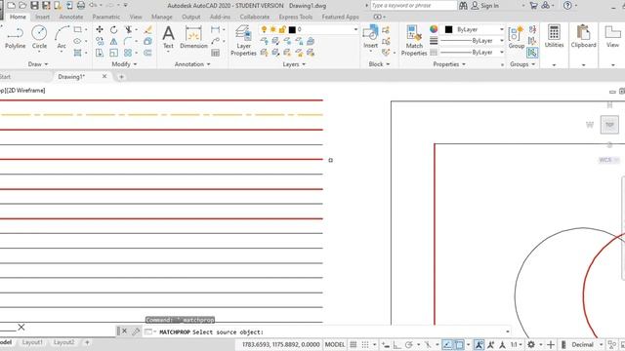Toggle drawing grid display in status bar
The height and width of the screenshot is (351, 625).
[354, 344]
